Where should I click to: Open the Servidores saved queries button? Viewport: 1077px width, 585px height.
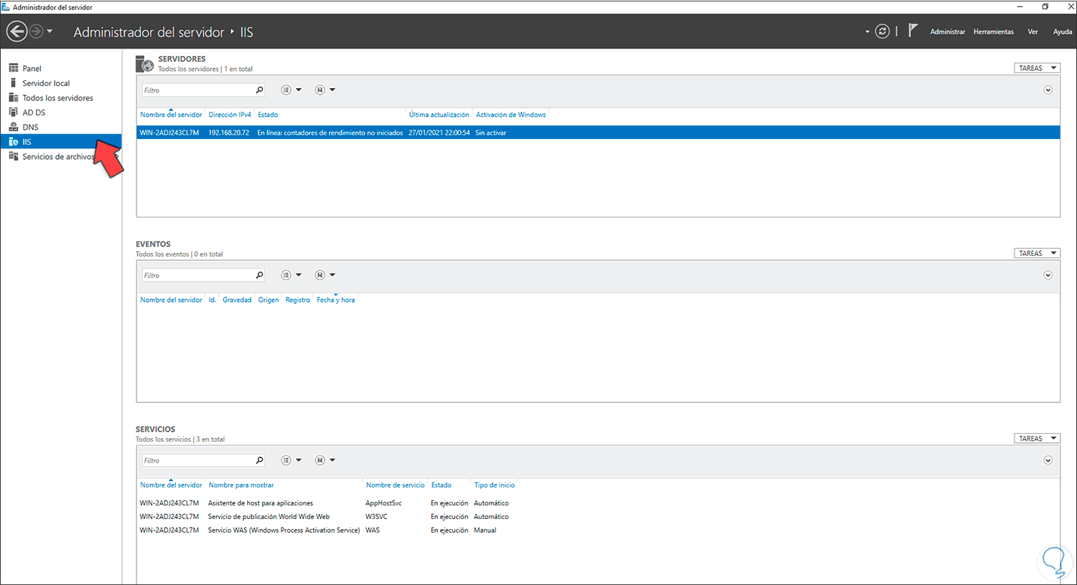click(x=325, y=90)
